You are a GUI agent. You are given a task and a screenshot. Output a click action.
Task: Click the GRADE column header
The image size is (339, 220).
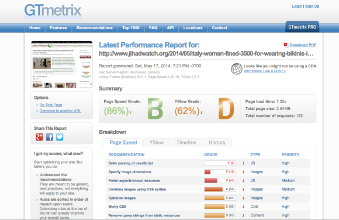(210, 154)
